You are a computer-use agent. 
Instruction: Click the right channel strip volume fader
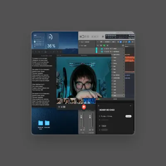[90, 117]
